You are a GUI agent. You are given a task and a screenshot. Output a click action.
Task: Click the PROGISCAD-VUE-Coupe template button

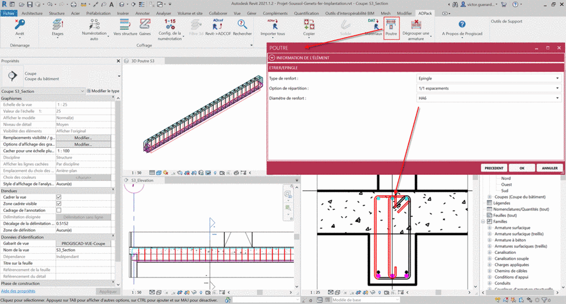point(83,243)
